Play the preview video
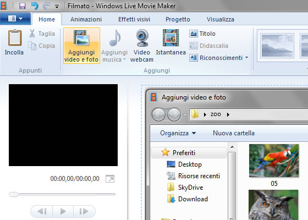This screenshot has height=220, width=308. click(x=63, y=211)
